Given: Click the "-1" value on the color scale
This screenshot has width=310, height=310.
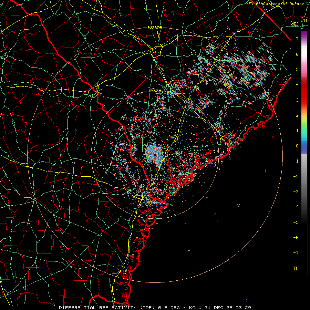Looking at the screenshot, I should click(x=296, y=161).
